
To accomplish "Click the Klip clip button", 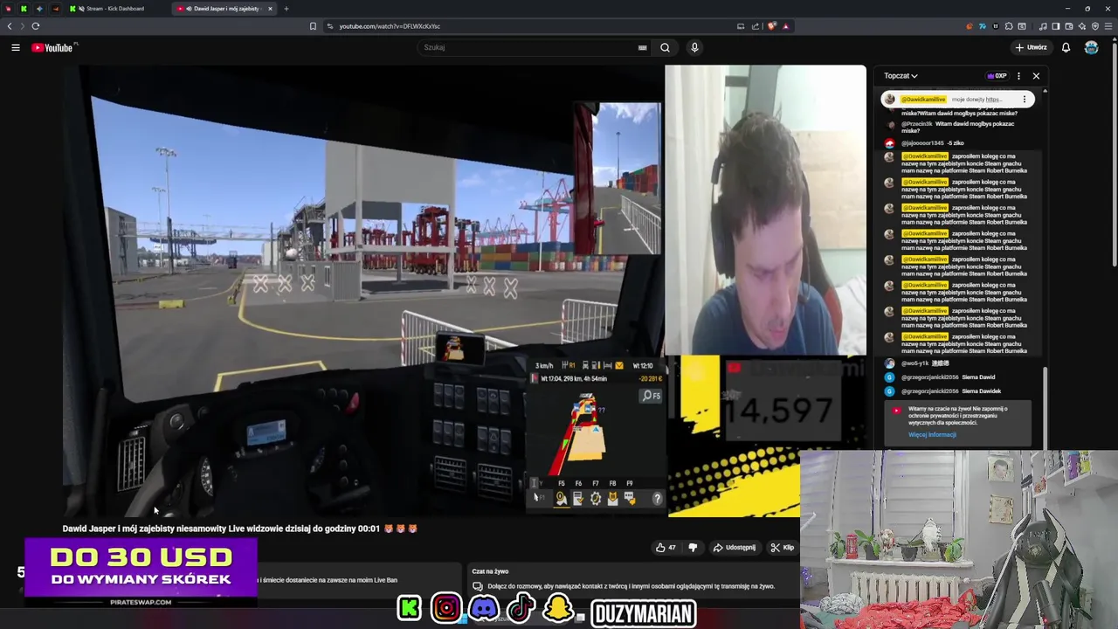I will click(x=782, y=548).
